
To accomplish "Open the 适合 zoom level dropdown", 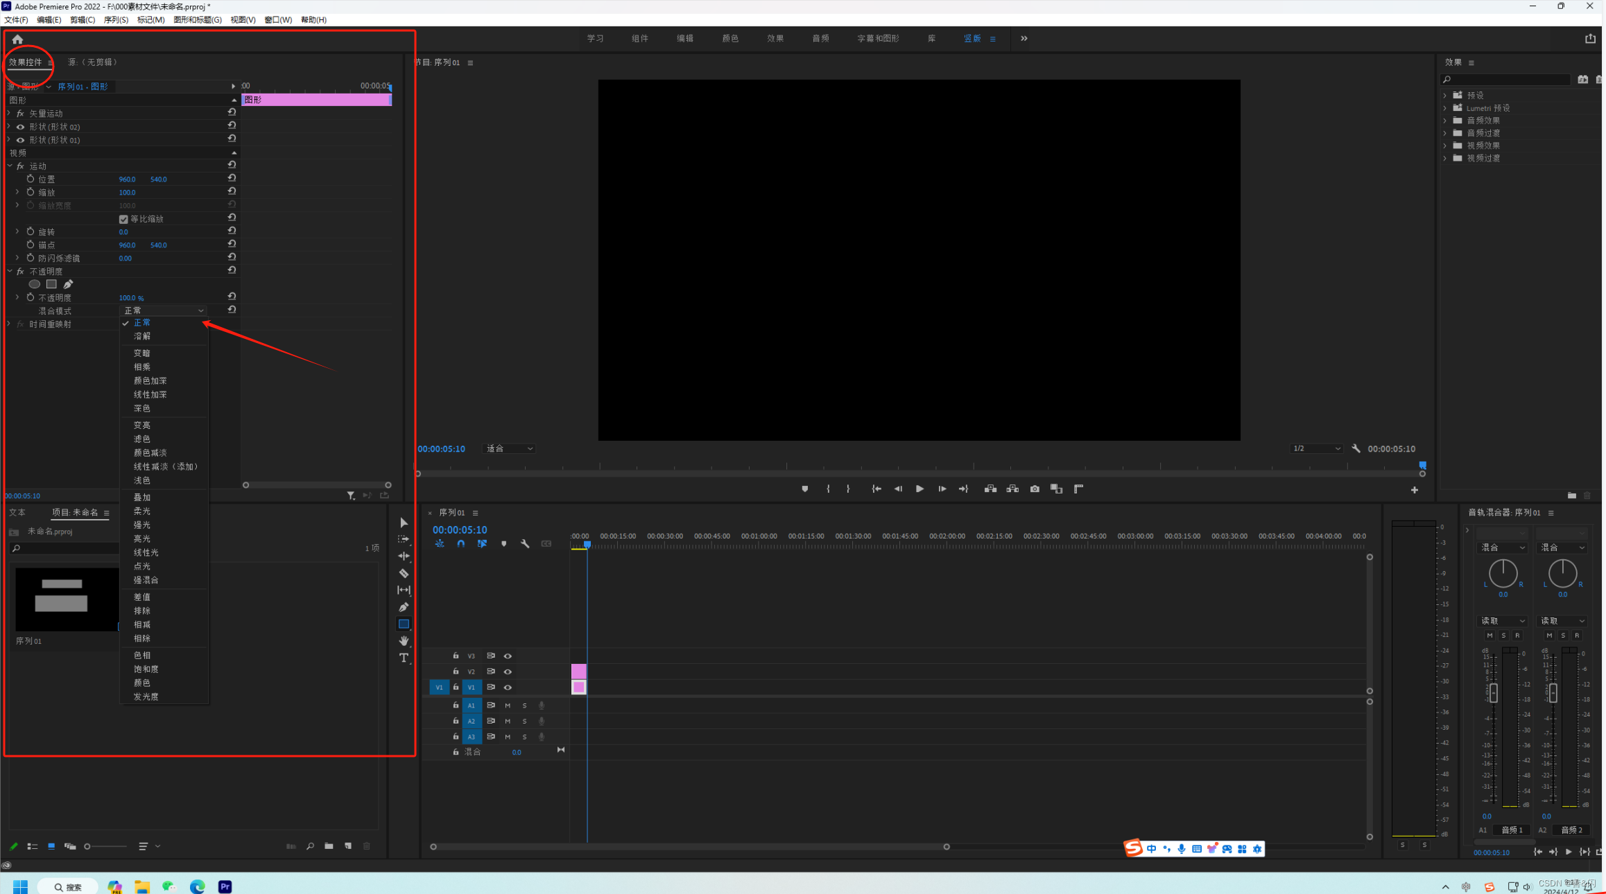I will (x=510, y=449).
